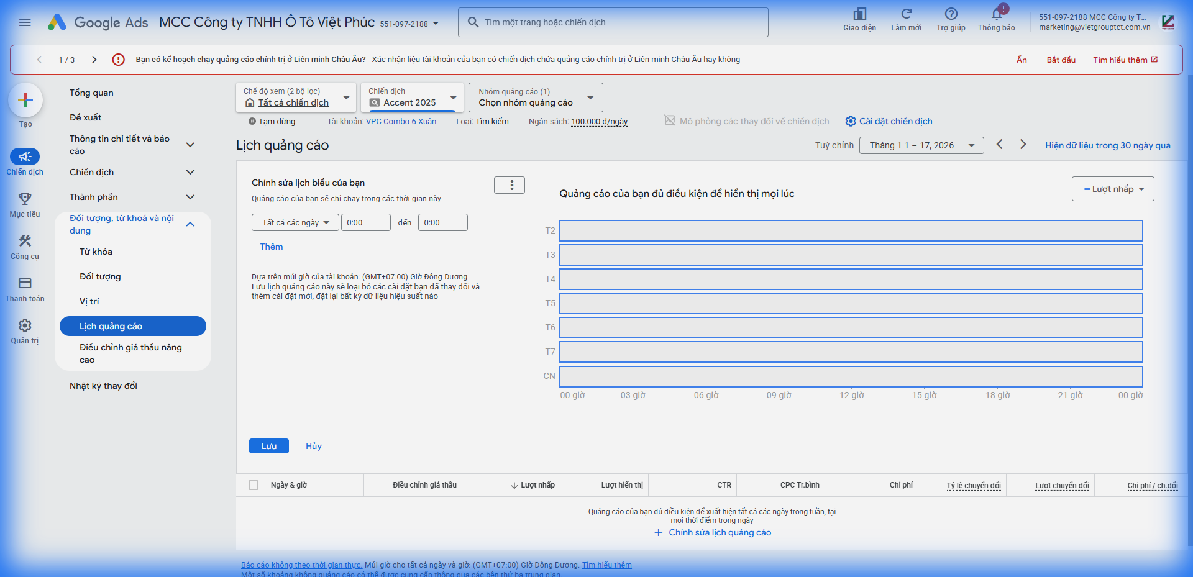
Task: Open the hamburger main menu
Action: click(25, 22)
